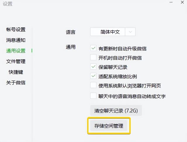Enable 聊天中的语音消息自动转成文字 checkbox

(93, 96)
